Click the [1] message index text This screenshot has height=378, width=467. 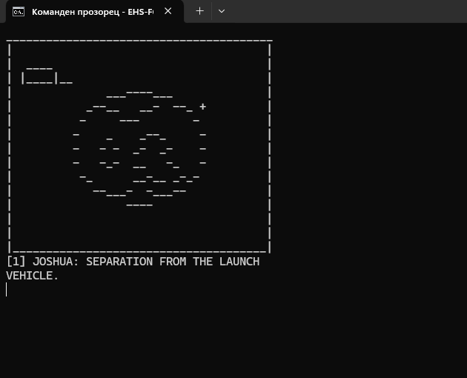[16, 262]
